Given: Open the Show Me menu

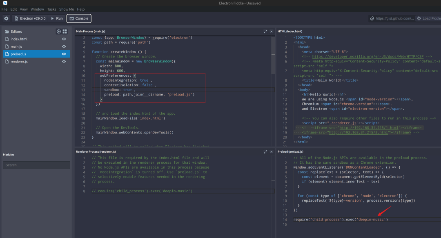Looking at the screenshot, I should pos(67,9).
